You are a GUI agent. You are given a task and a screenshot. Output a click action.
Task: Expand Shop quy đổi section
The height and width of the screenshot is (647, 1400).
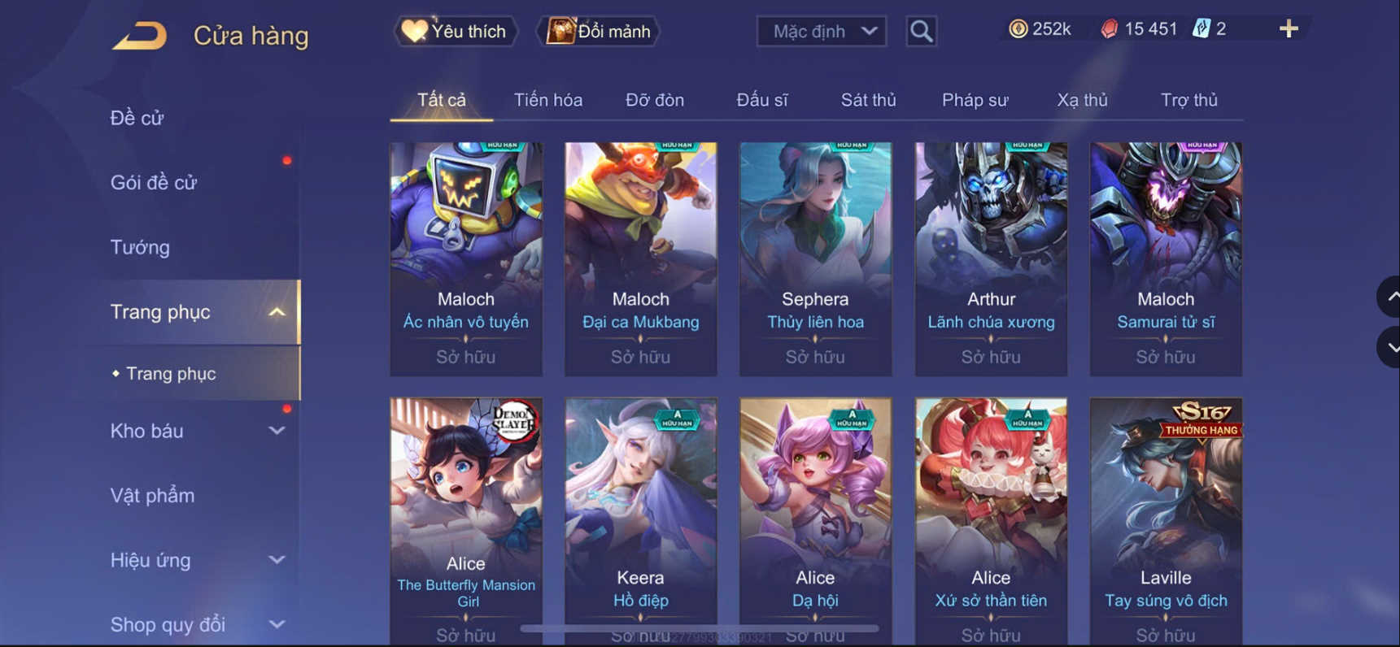[x=277, y=624]
